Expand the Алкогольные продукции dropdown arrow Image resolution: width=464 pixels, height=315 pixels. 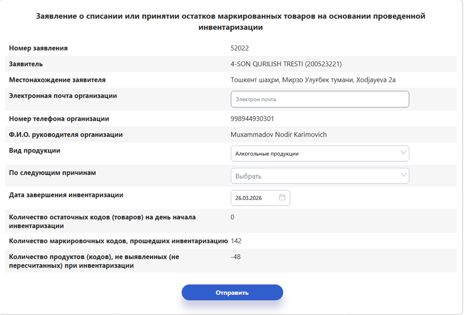[403, 153]
